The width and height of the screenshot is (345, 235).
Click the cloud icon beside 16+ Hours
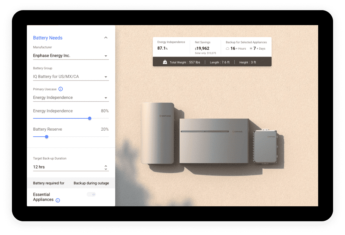(227, 48)
